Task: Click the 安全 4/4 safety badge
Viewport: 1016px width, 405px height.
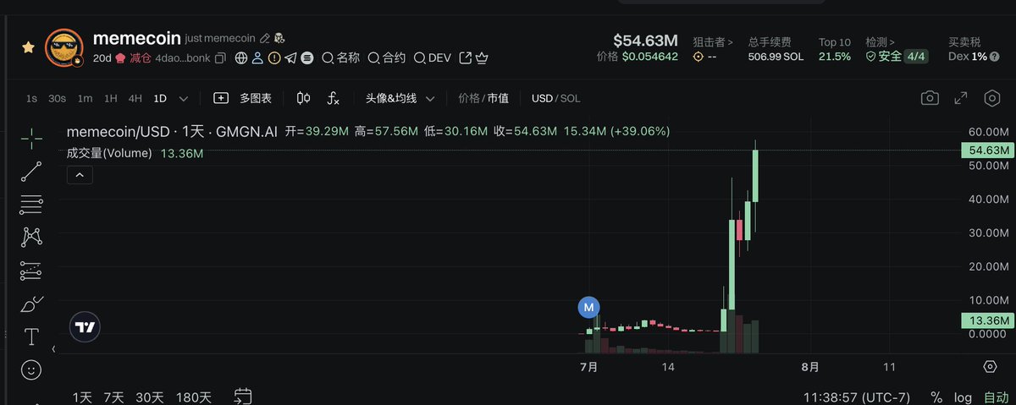Action: pos(896,57)
